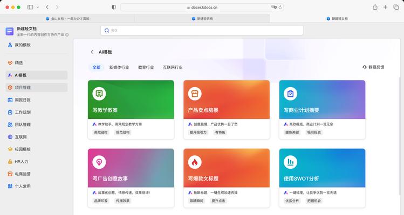Screen dimensions: 404x215
Task: Click the privacy shield icon in toolbar
Action: click(114, 7)
